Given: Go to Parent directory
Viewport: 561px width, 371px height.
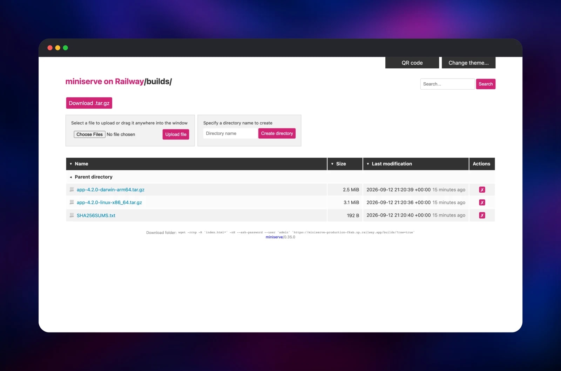Looking at the screenshot, I should click(94, 177).
